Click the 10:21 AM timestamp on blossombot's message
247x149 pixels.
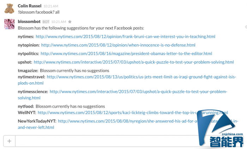tap(59, 22)
